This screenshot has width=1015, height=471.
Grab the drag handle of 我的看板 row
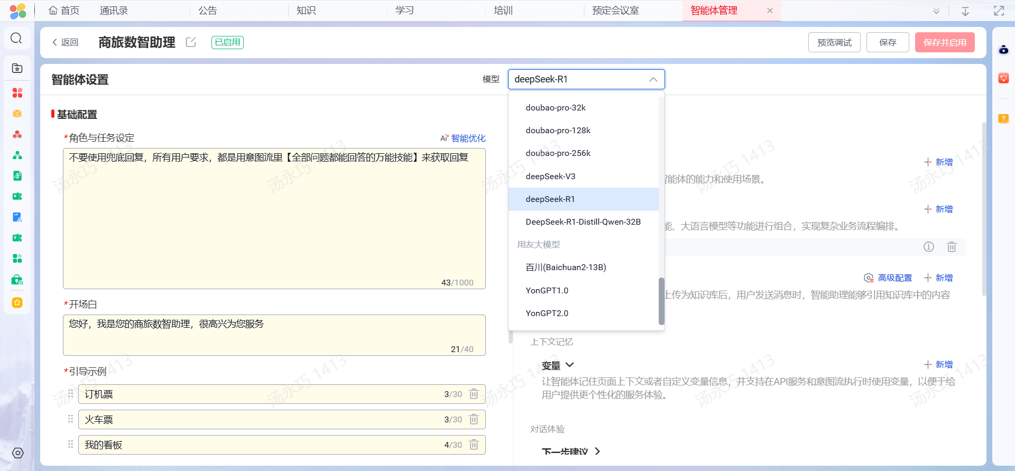70,445
